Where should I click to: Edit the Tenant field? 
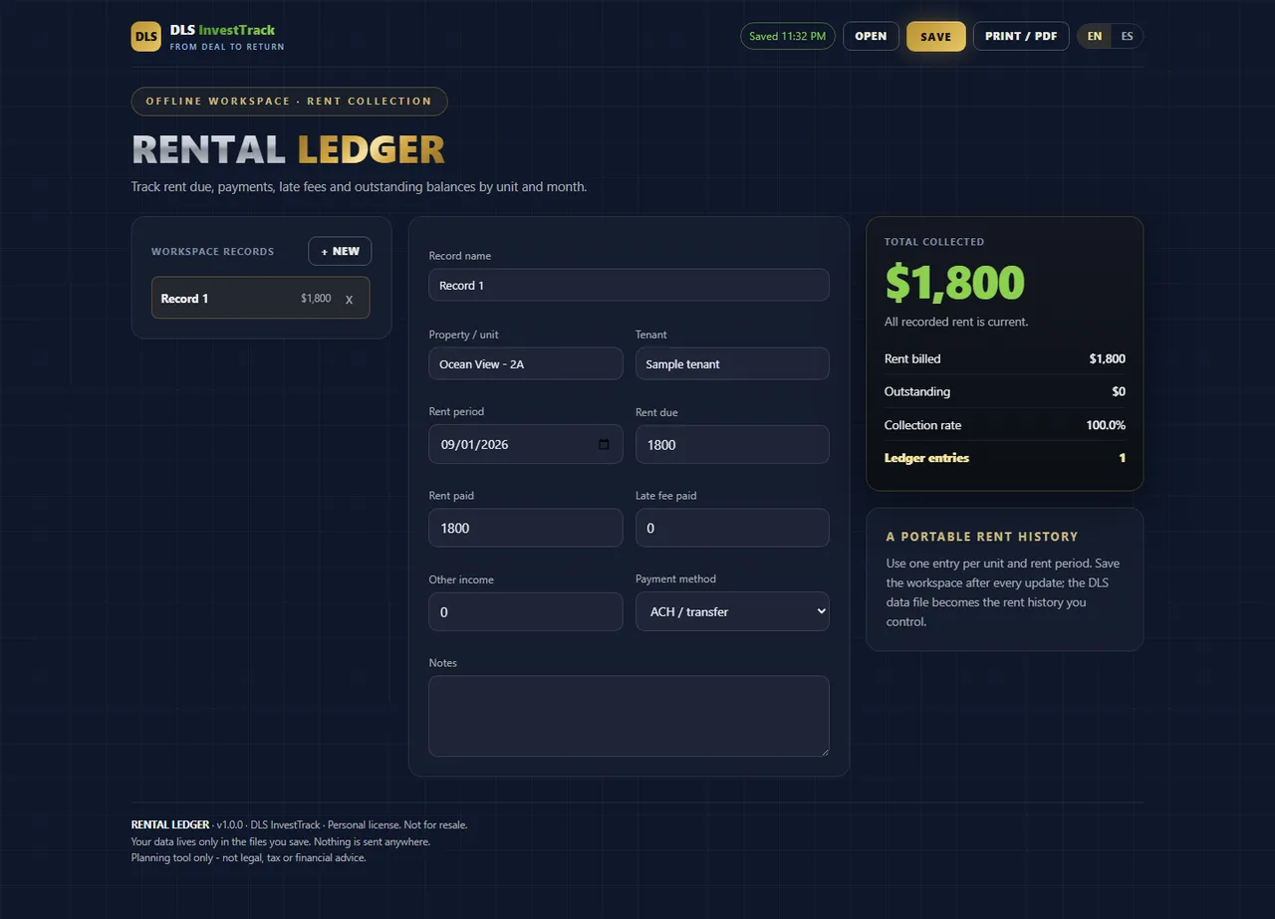(x=732, y=363)
